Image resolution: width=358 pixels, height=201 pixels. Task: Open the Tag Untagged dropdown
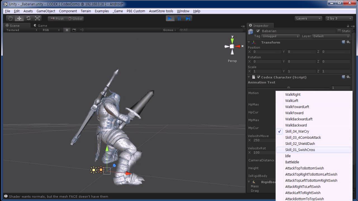(x=281, y=36)
